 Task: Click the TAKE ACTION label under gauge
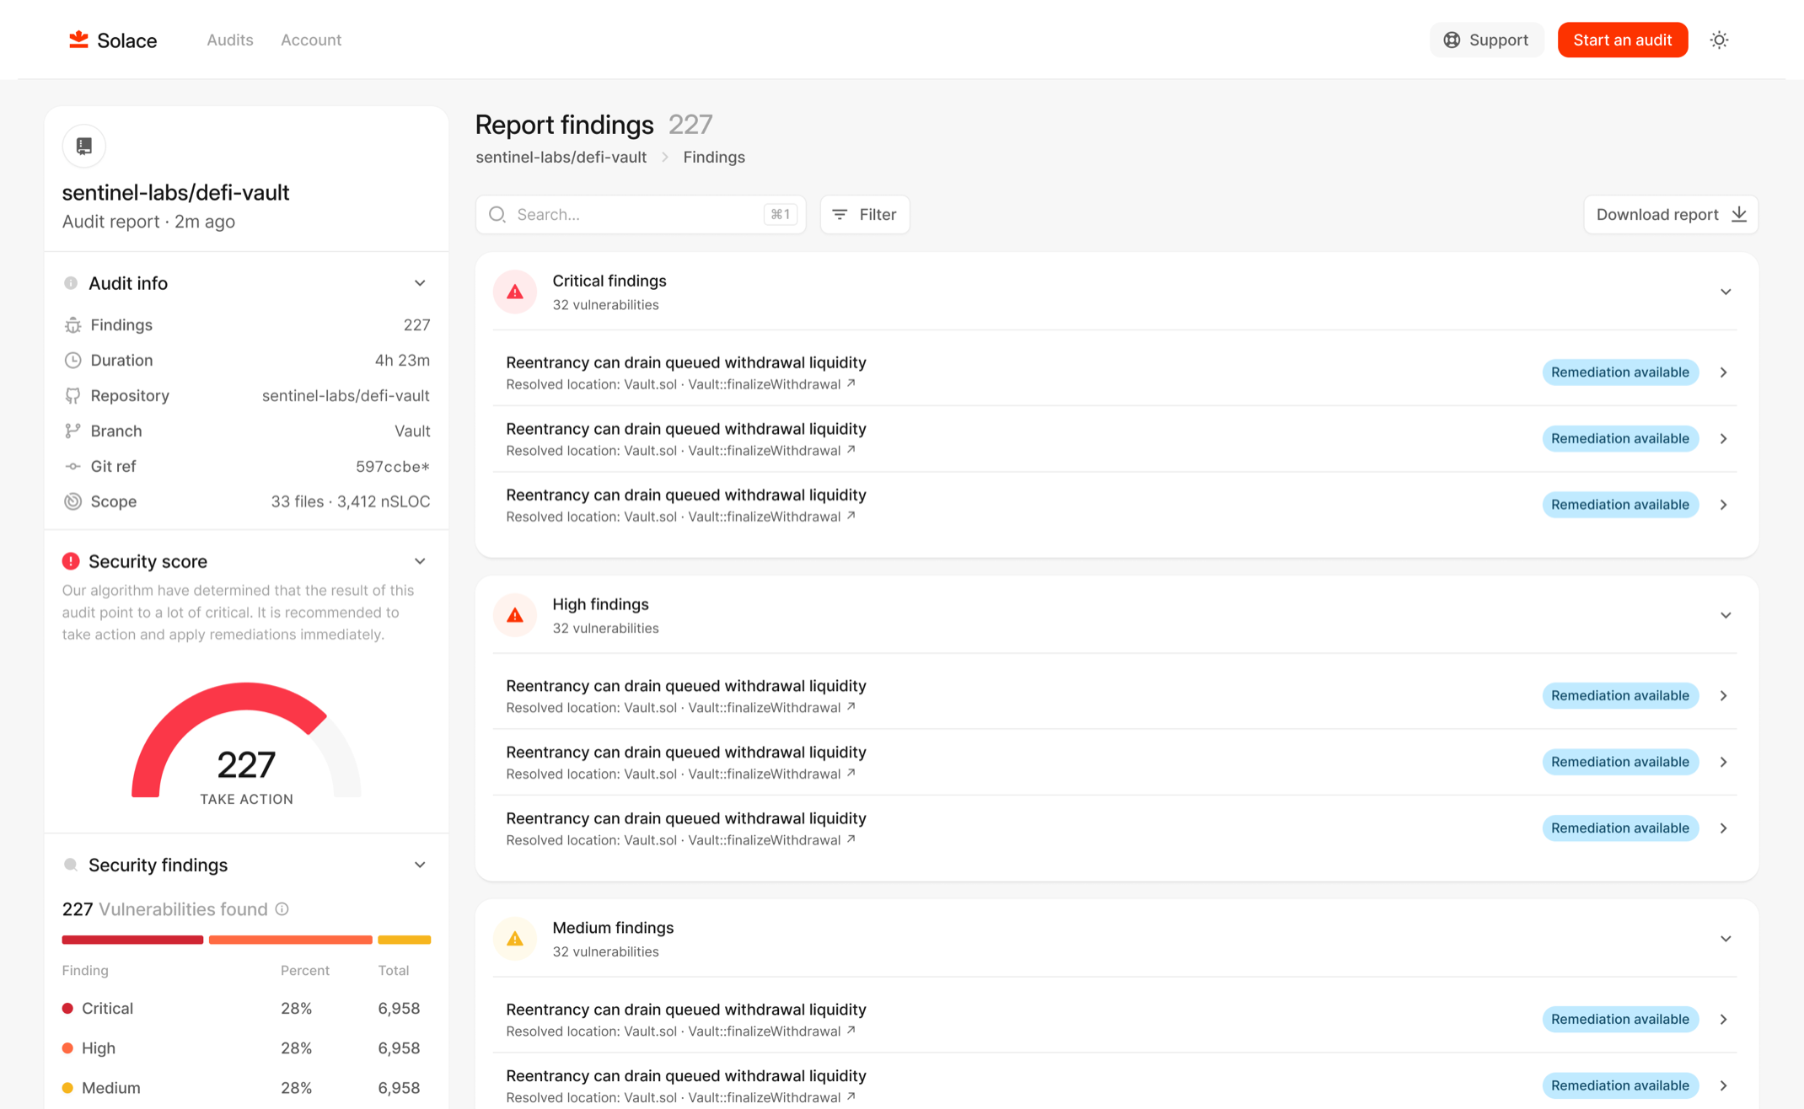point(247,799)
